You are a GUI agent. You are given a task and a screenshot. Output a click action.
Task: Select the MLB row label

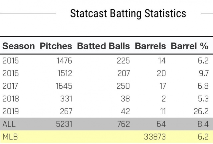pyautogui.click(x=9, y=137)
